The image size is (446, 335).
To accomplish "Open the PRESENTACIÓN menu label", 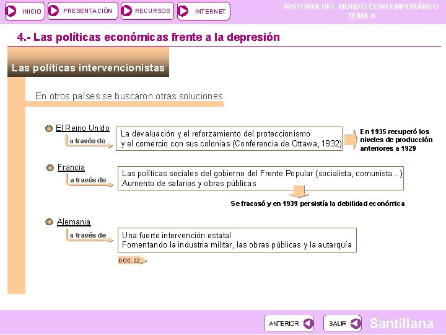I will pyautogui.click(x=87, y=11).
